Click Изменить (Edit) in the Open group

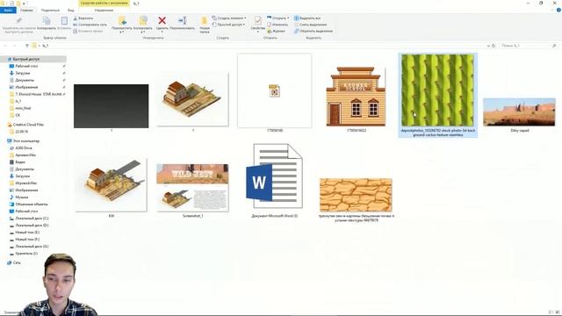click(x=277, y=25)
